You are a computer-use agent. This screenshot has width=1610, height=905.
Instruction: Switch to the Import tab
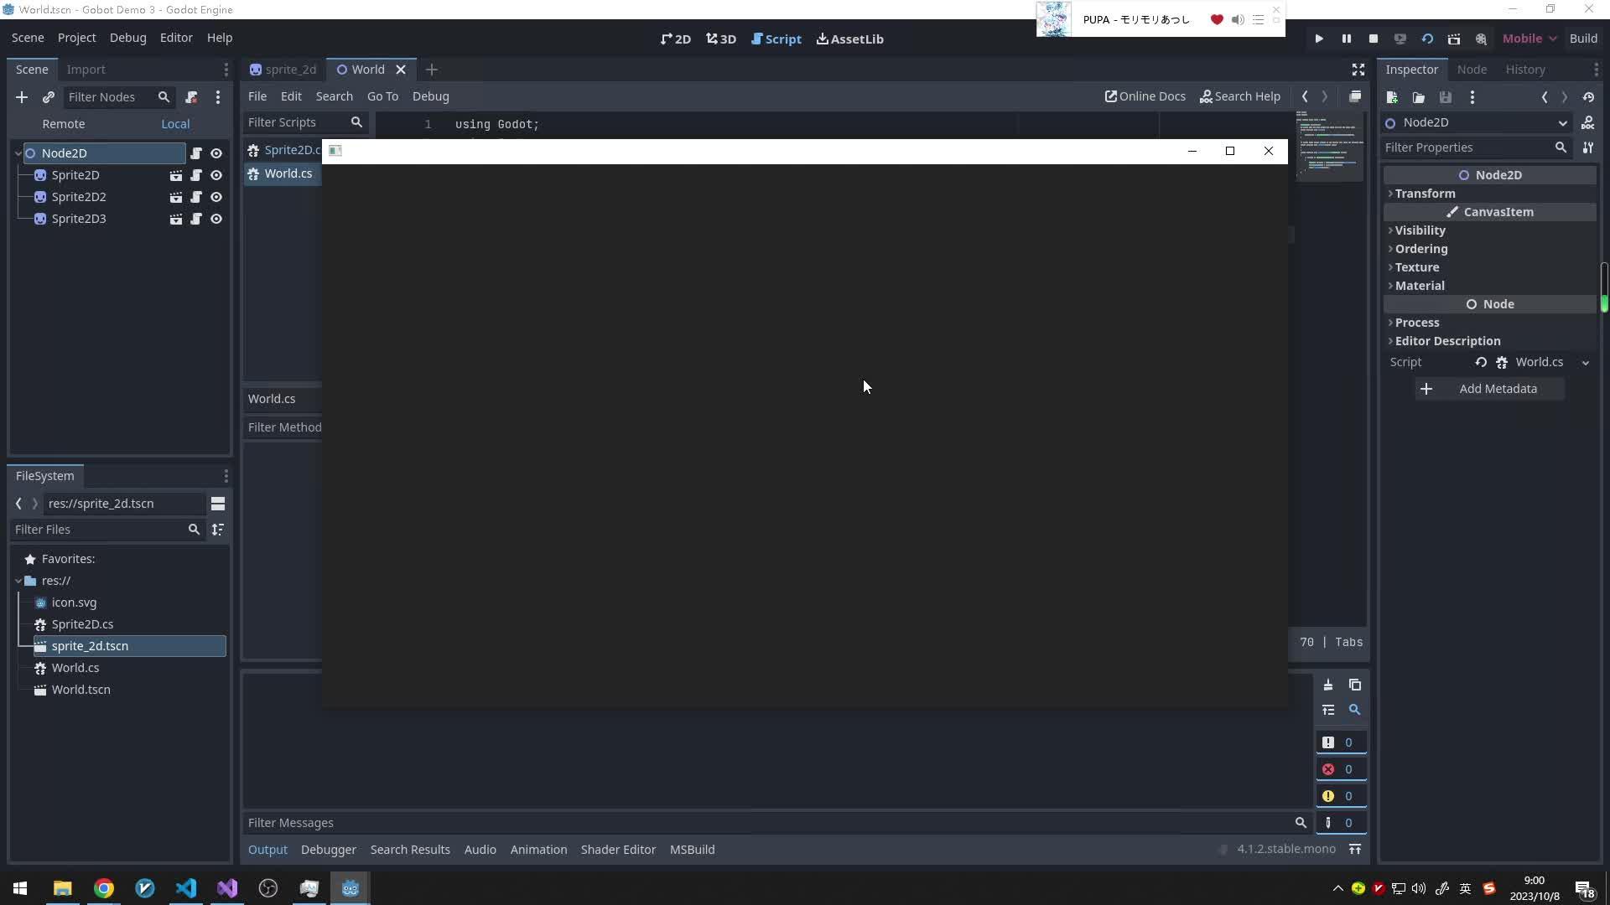86,70
